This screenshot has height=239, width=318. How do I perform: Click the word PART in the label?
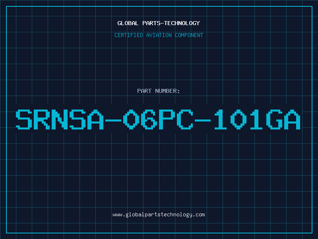coord(144,91)
